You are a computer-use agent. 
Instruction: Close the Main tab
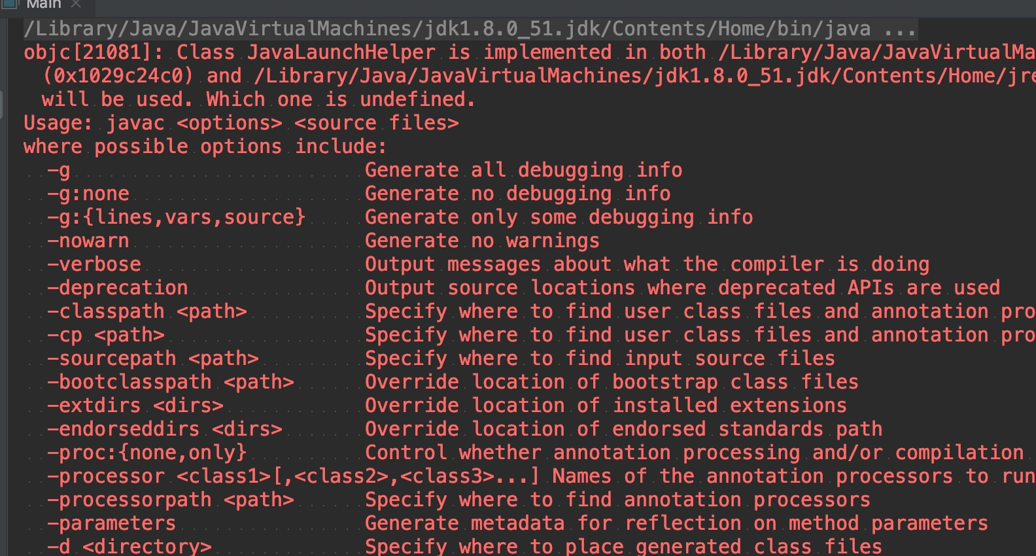click(76, 4)
